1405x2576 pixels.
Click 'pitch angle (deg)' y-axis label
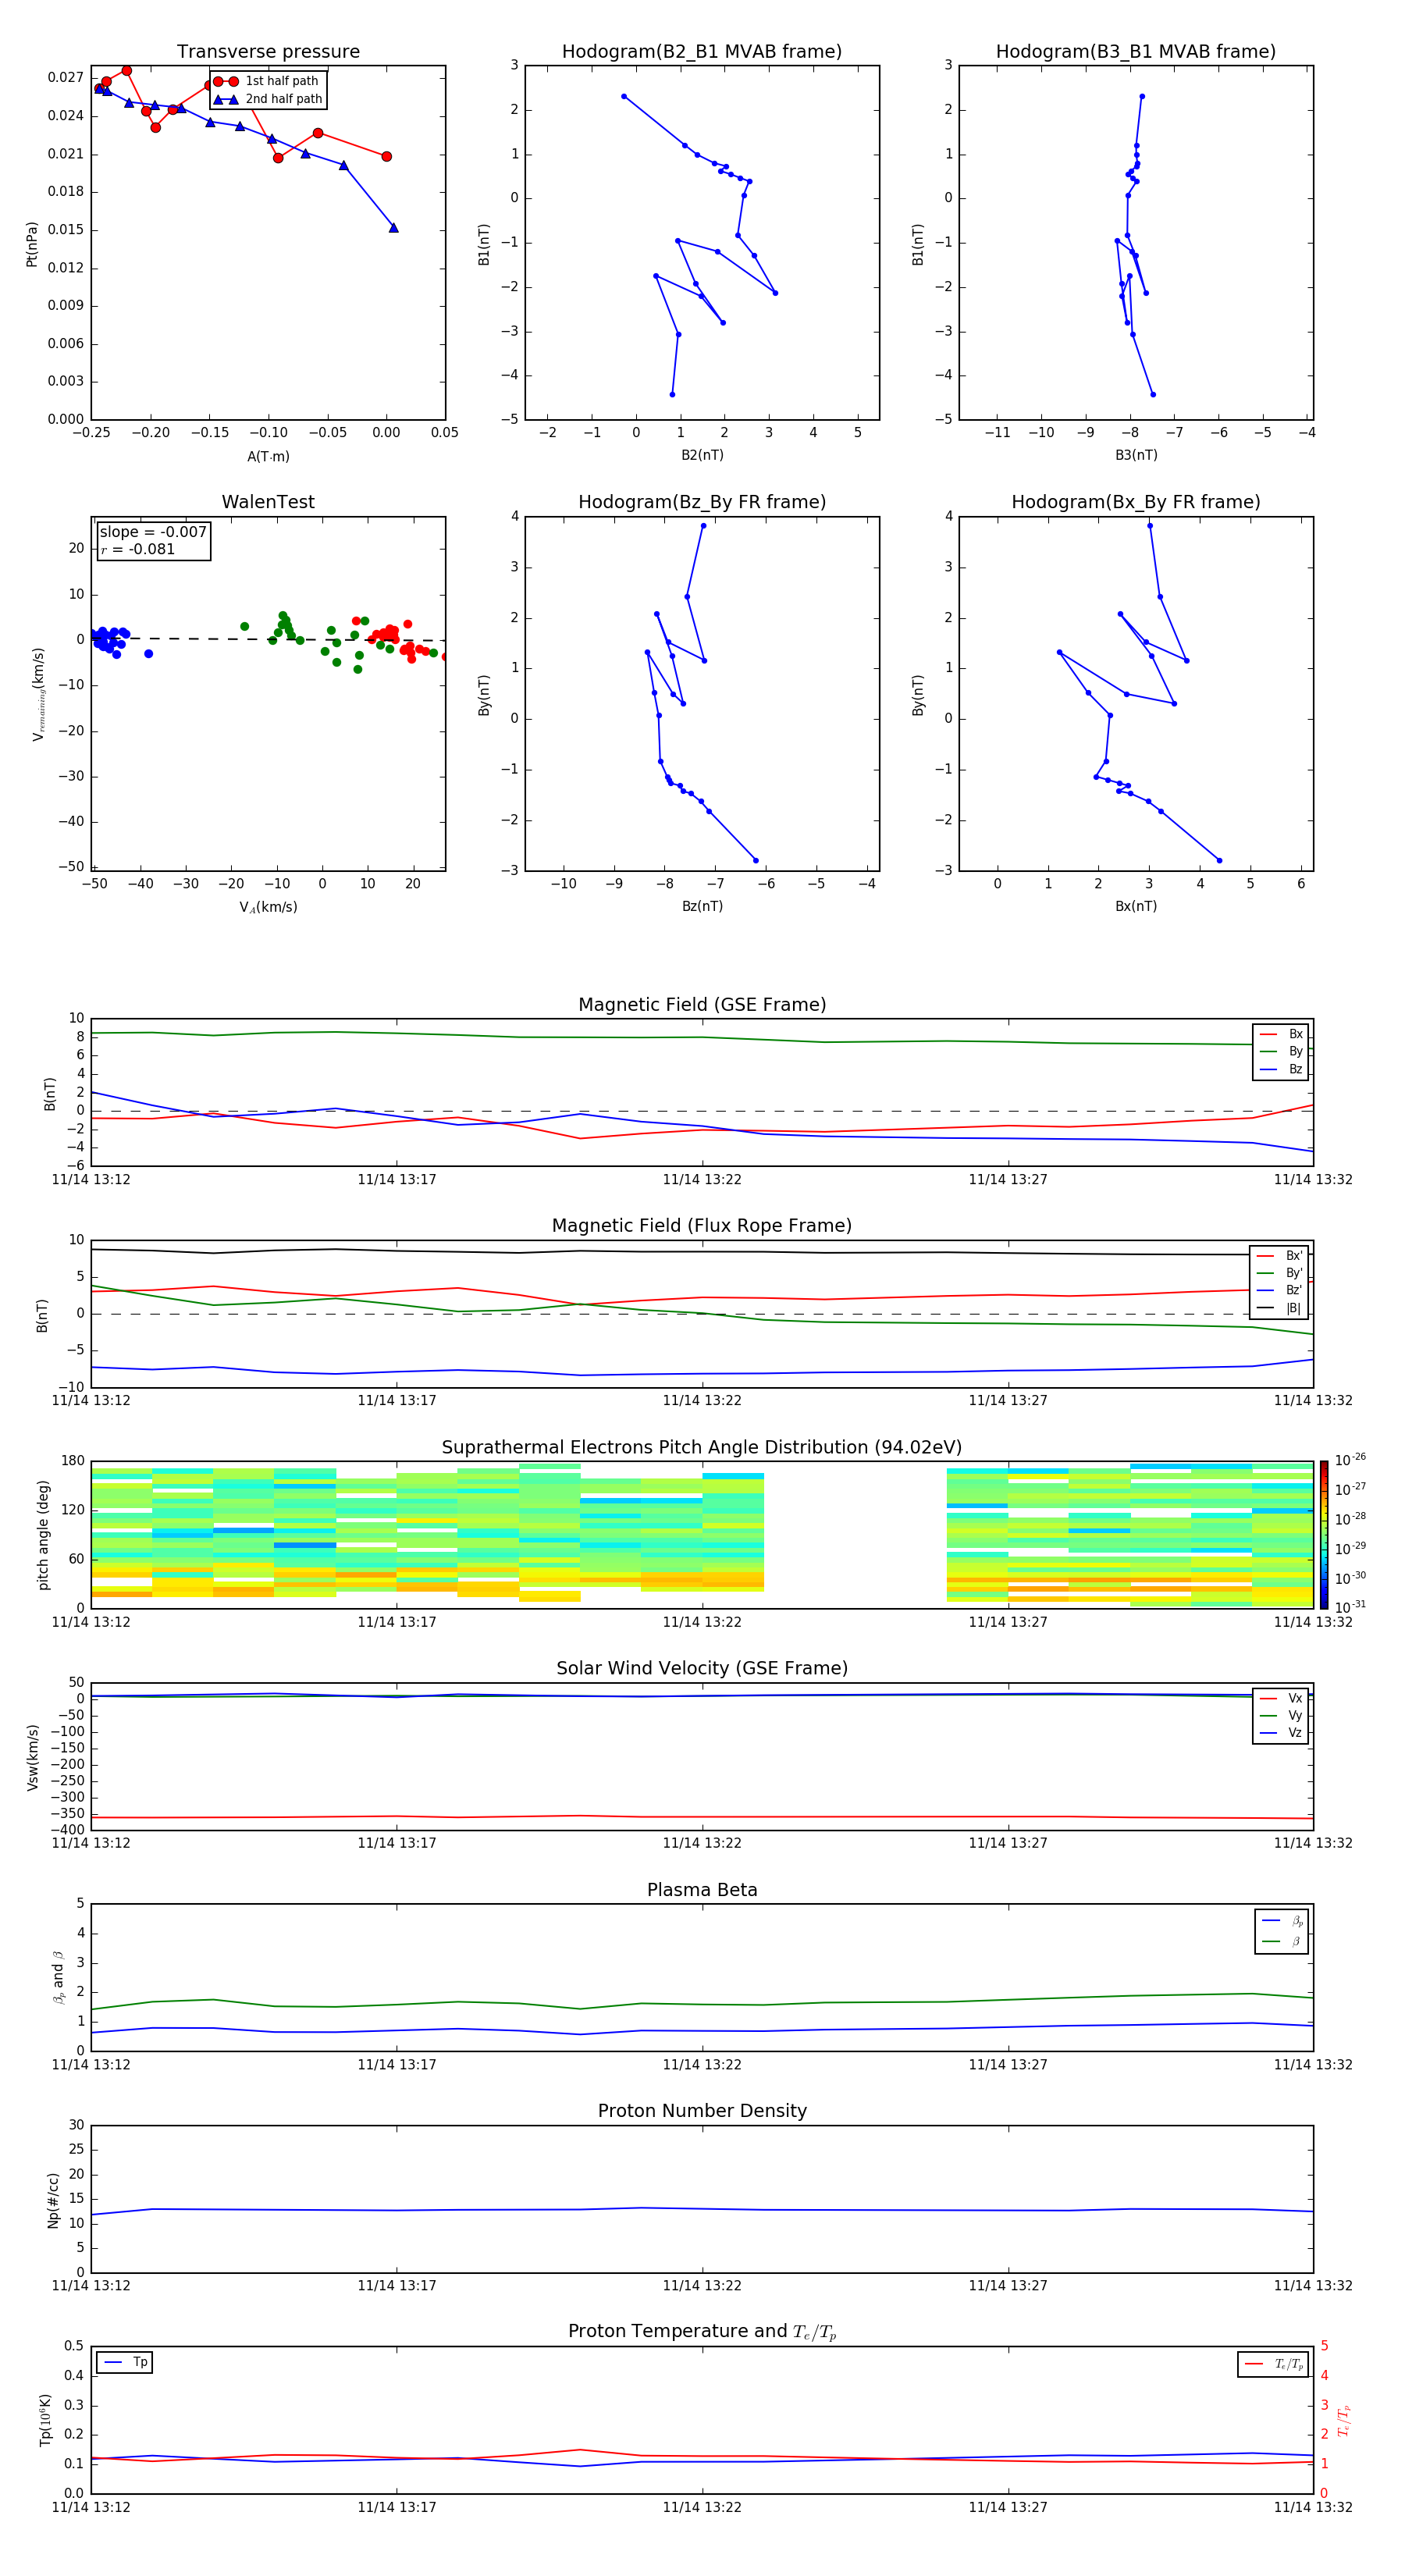click(x=43, y=1535)
